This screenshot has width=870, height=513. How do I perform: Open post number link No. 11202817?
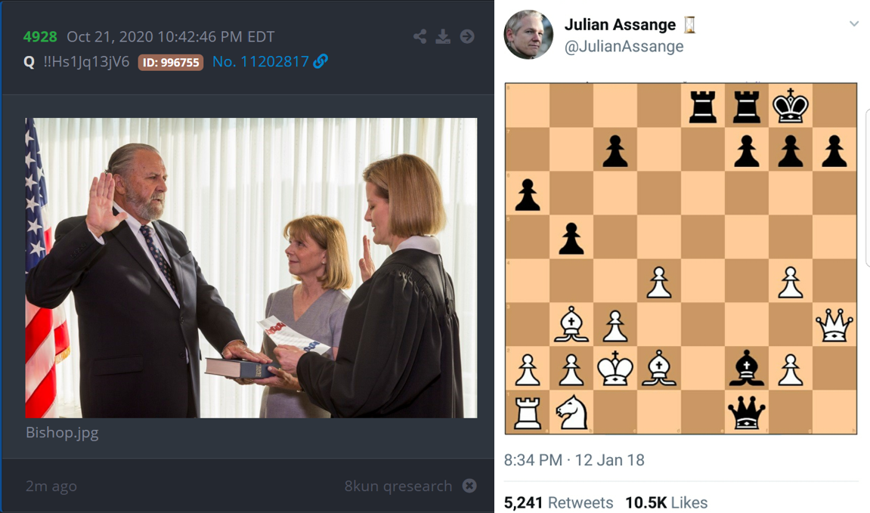[260, 61]
